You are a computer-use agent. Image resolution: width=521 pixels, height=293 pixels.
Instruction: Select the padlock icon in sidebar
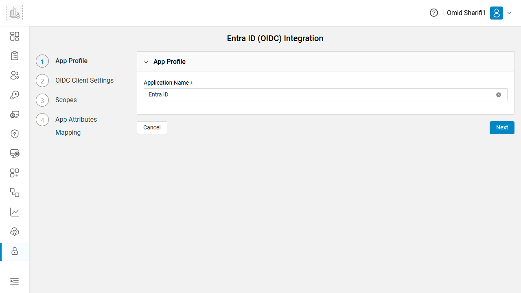(x=15, y=251)
